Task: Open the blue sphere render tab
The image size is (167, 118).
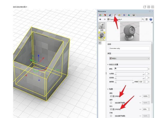Action: [x=110, y=15]
